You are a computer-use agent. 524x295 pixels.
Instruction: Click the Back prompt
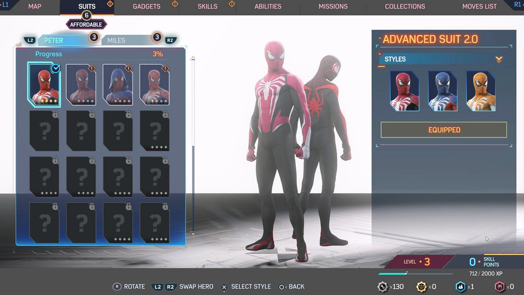[292, 287]
